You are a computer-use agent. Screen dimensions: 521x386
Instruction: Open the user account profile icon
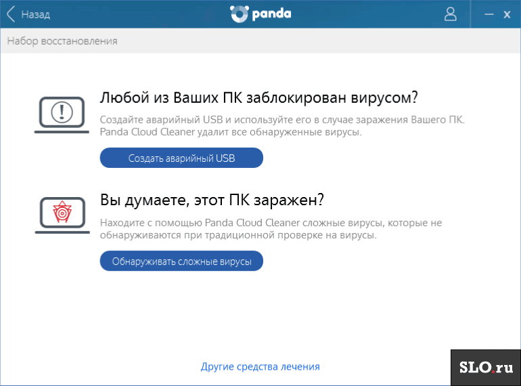[x=450, y=14]
